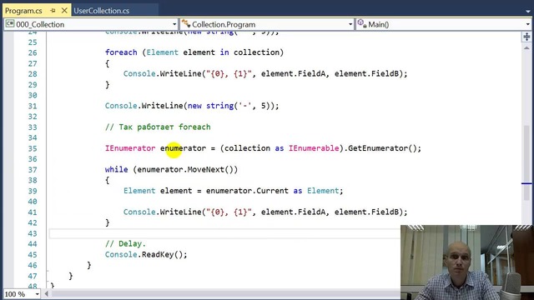Close the Program.cs tab
The width and height of the screenshot is (534, 300).
[x=64, y=11]
